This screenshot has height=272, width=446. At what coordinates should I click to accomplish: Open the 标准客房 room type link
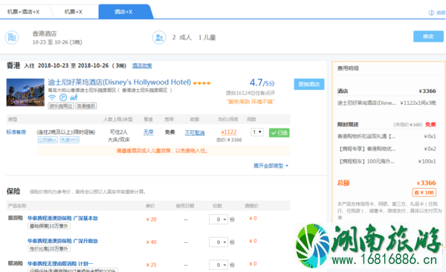pos(16,132)
